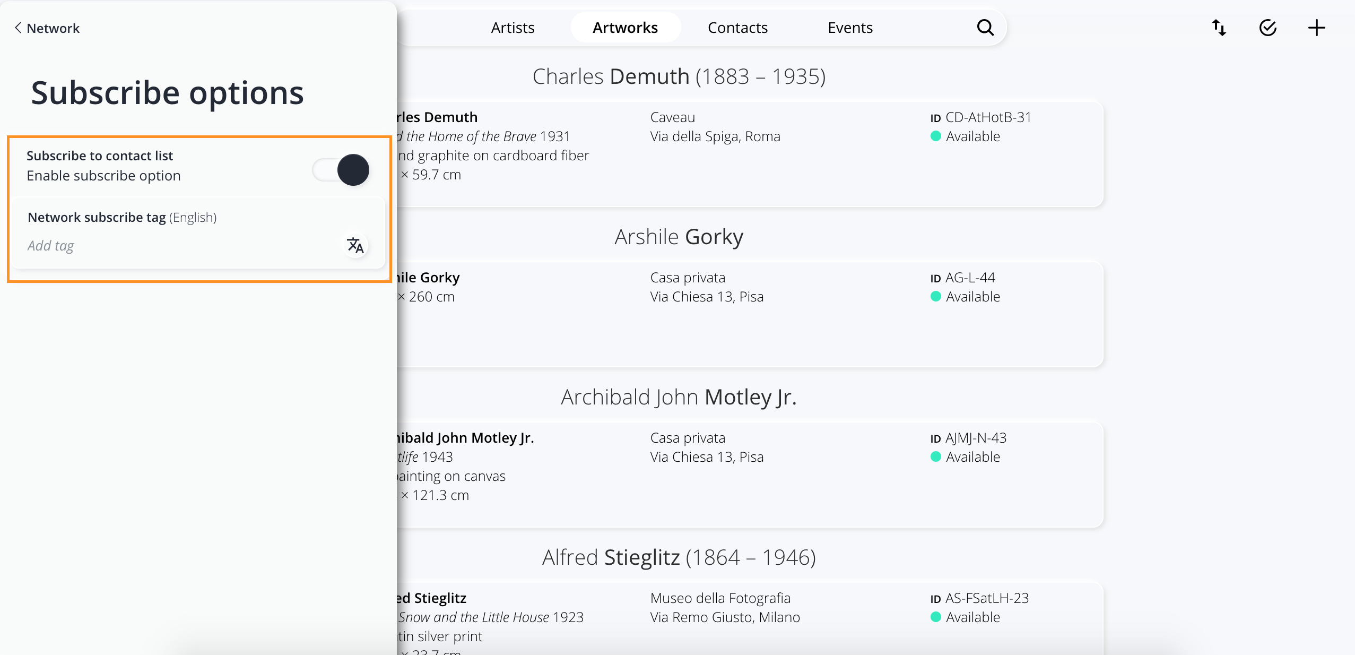This screenshot has height=655, width=1355.
Task: Click the Add tag input field
Action: click(180, 246)
